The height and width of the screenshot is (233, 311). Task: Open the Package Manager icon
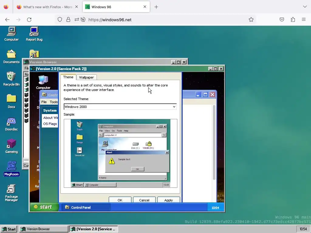tap(11, 193)
